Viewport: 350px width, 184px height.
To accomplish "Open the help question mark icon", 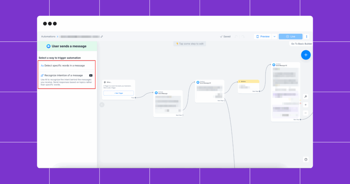I will pyautogui.click(x=306, y=159).
